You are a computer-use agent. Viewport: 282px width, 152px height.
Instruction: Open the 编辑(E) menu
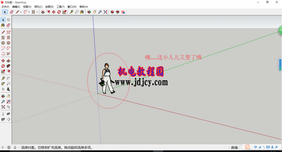(x=16, y=7)
